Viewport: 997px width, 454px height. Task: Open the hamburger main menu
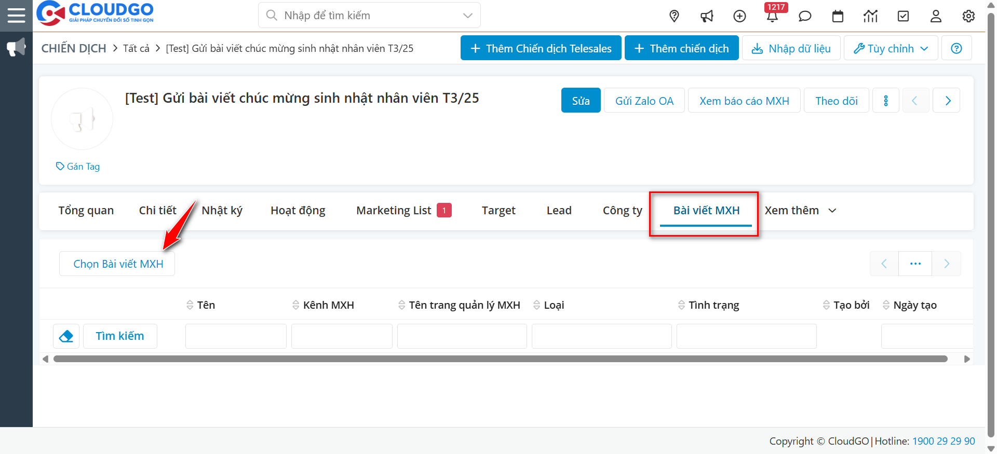click(16, 16)
